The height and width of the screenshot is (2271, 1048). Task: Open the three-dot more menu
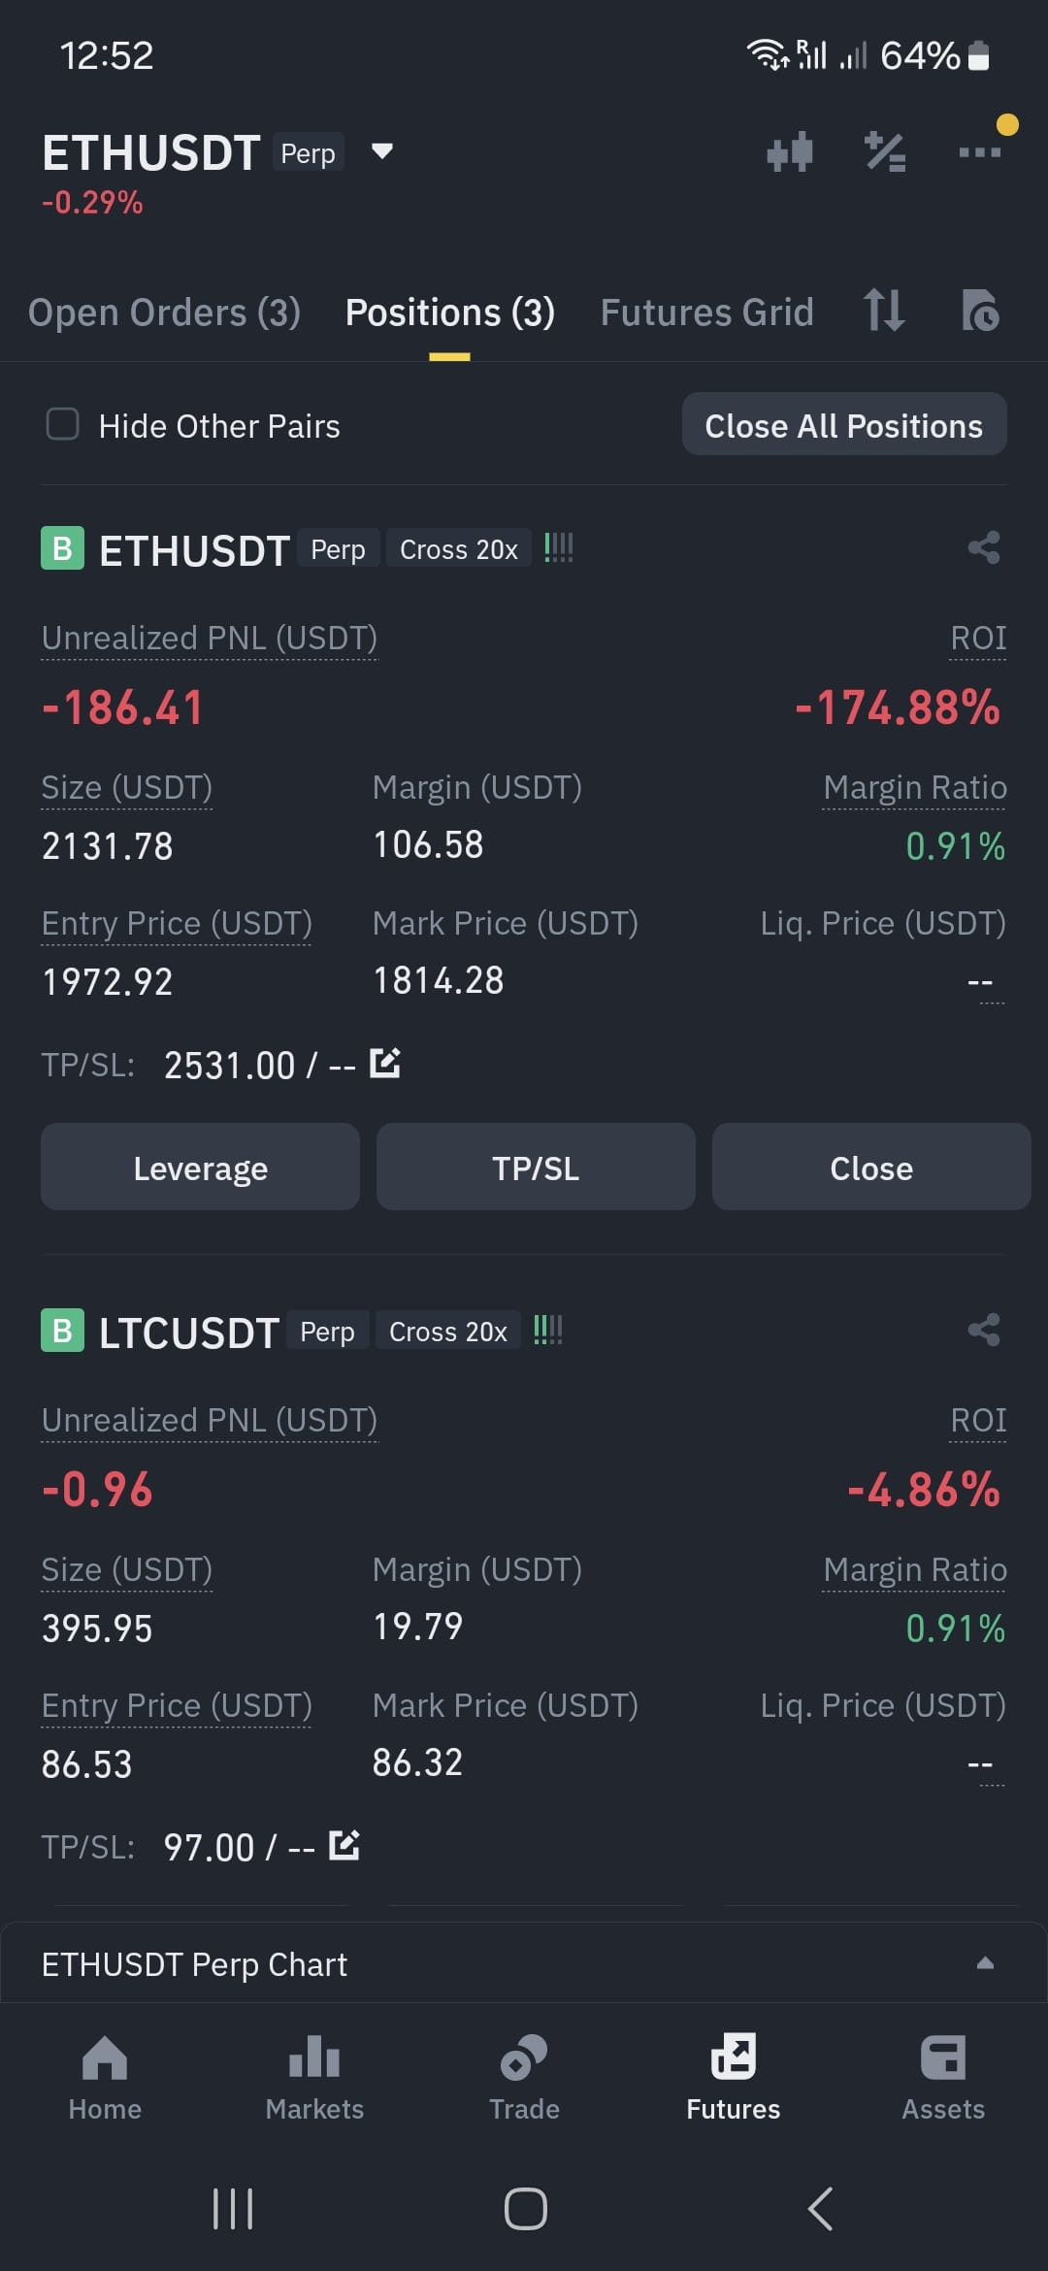(x=979, y=152)
